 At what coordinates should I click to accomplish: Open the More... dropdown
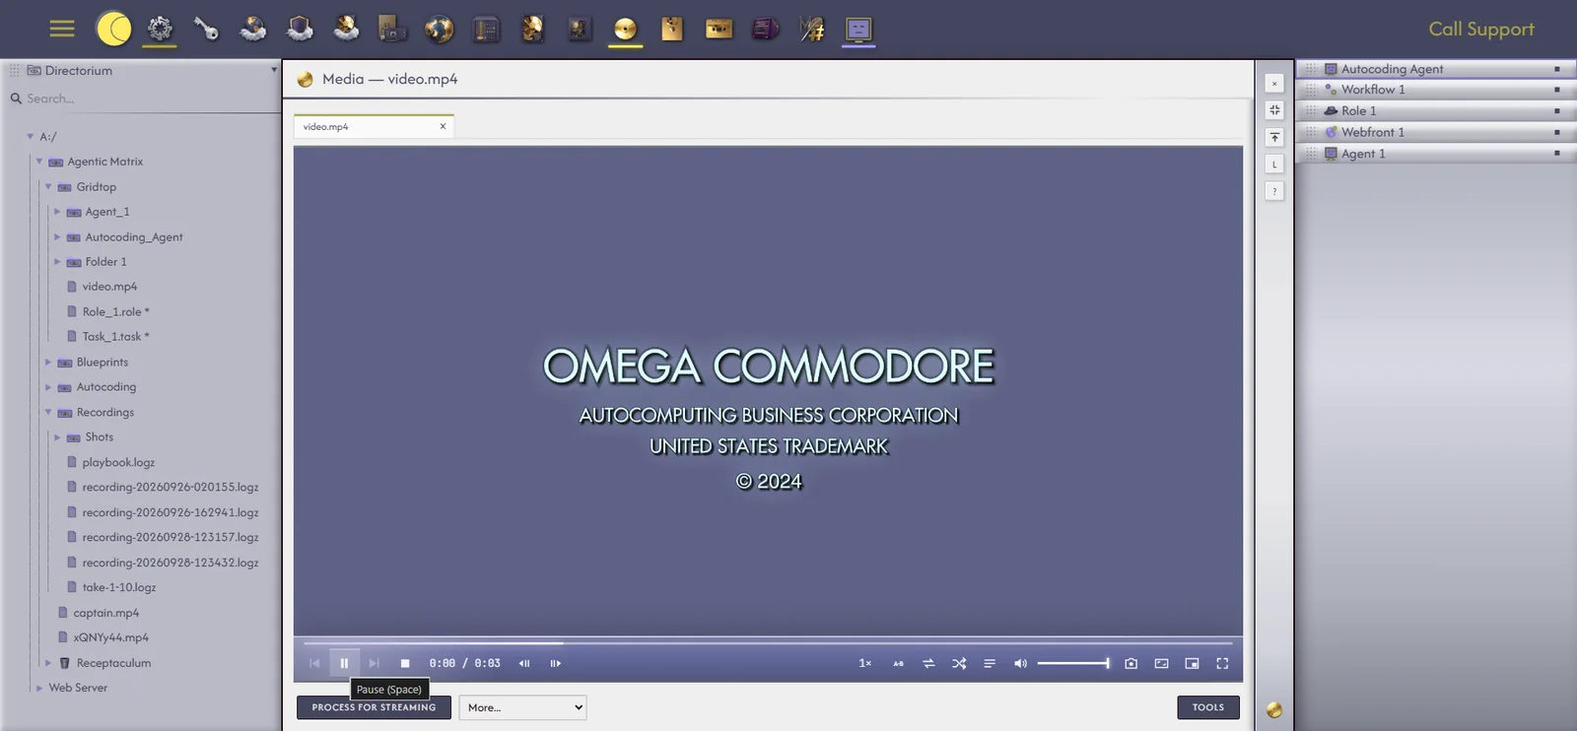522,707
